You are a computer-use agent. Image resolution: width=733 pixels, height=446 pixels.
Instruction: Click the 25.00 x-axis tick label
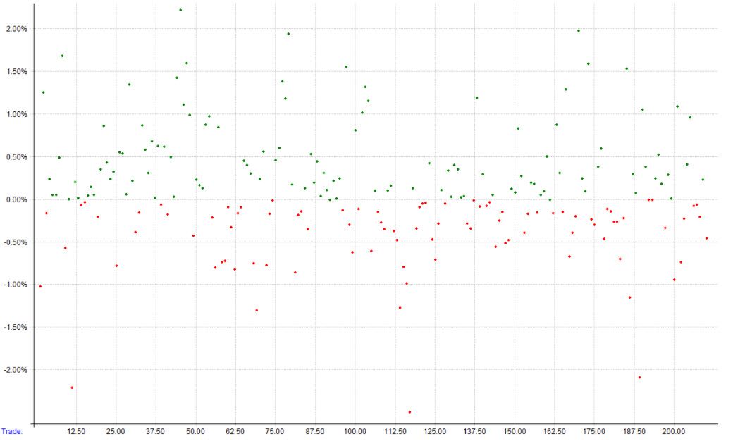tap(116, 431)
